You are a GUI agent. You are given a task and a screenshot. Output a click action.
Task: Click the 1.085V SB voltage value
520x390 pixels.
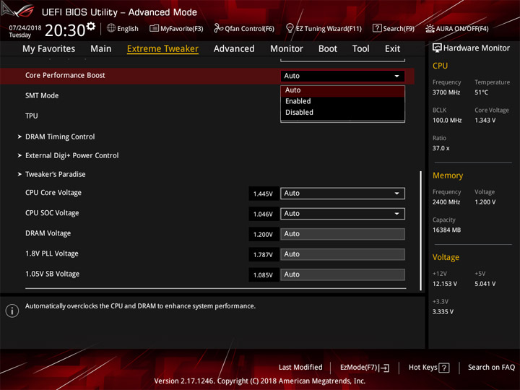click(x=264, y=275)
